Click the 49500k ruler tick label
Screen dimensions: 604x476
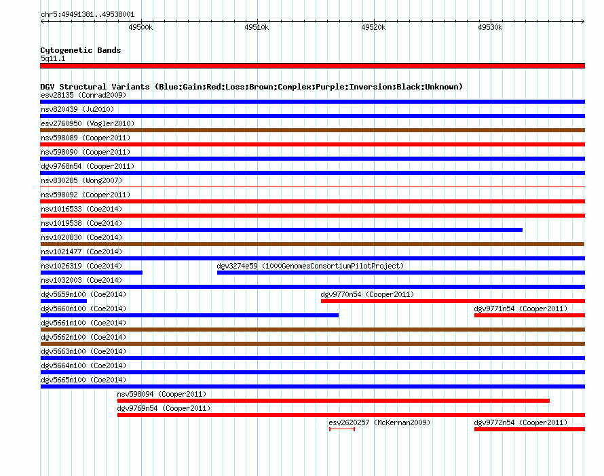click(140, 27)
